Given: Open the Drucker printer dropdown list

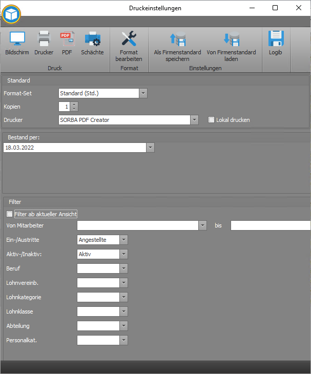Looking at the screenshot, I should 194,120.
